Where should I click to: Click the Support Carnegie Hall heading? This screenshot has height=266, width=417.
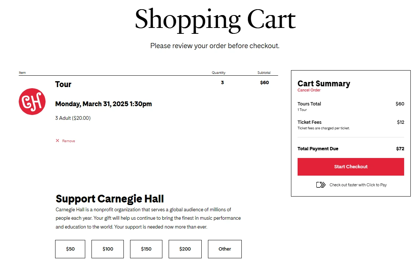(x=110, y=199)
